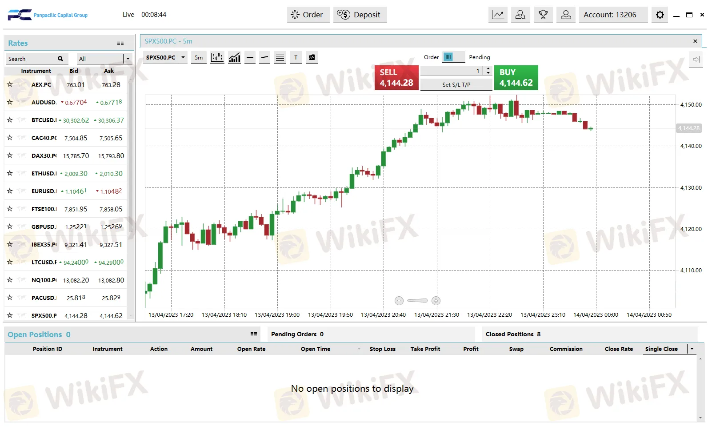Select the horizontal line drawing tool
This screenshot has height=430, width=708.
[250, 57]
